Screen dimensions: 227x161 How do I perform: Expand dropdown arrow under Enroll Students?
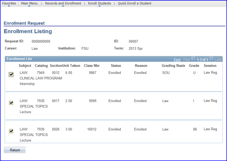(100, 6)
